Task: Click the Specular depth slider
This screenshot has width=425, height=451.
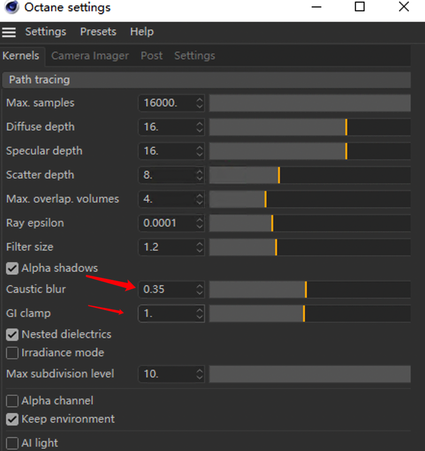Action: 310,151
